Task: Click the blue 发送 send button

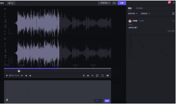Action: pos(107,101)
